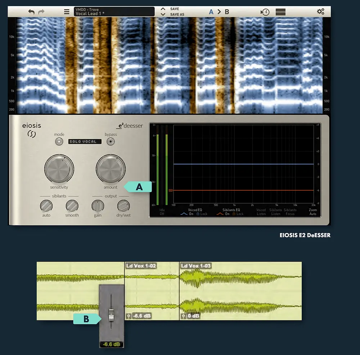Screen dimensions: 360x355
Task: Click the clip gain icon on Ld Vox 1-02
Action: pyautogui.click(x=129, y=316)
